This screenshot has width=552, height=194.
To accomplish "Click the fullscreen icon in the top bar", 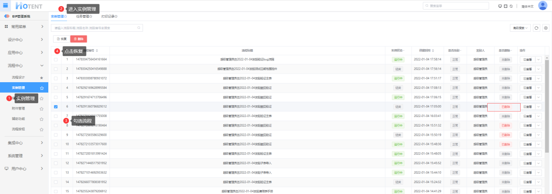I will 505,6.
